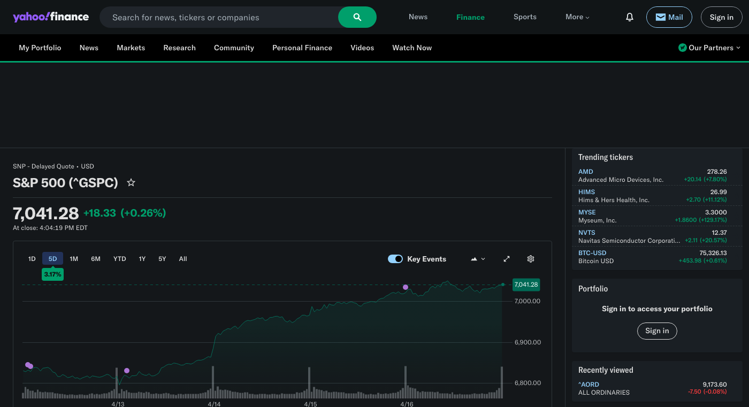Open chart settings gear
Viewport: 749px width, 407px height.
pos(531,259)
